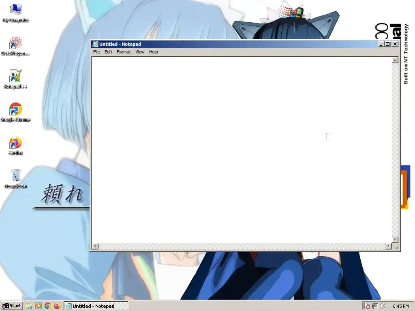
Task: Launch the media player quick launch icon
Action: 39,306
